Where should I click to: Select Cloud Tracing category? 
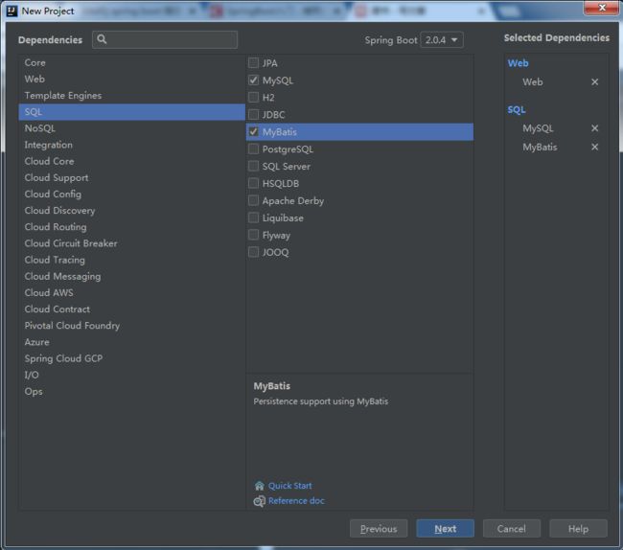132,260
